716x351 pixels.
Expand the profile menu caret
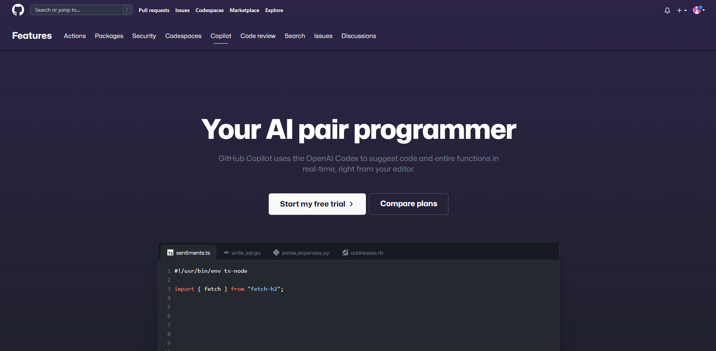tap(703, 11)
